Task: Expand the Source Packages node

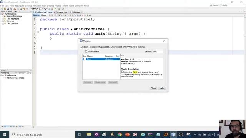Action: click(3, 16)
